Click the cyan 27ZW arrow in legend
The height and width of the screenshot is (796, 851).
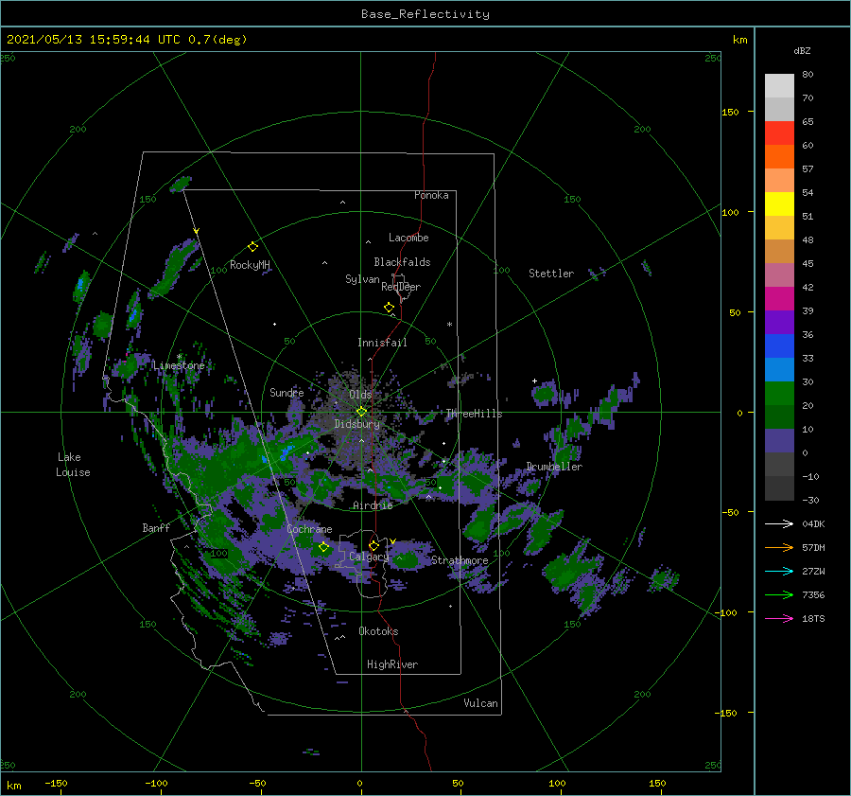pyautogui.click(x=779, y=571)
